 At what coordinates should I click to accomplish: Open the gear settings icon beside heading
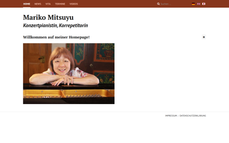pyautogui.click(x=204, y=37)
